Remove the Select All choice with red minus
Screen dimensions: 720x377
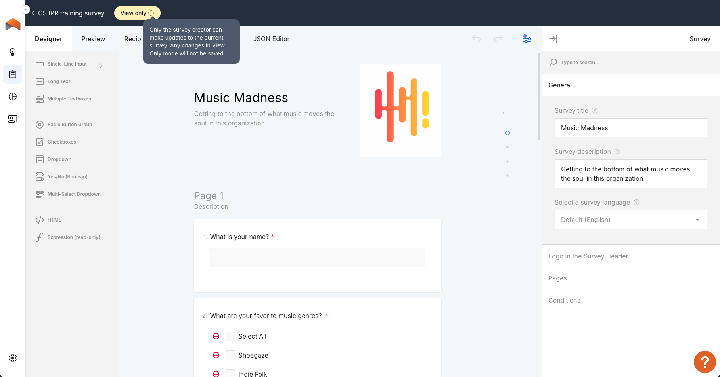click(x=216, y=336)
